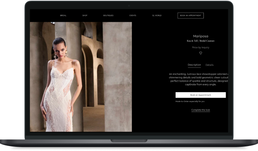
Task: Open GL World from the navigation bar
Action: tap(156, 15)
